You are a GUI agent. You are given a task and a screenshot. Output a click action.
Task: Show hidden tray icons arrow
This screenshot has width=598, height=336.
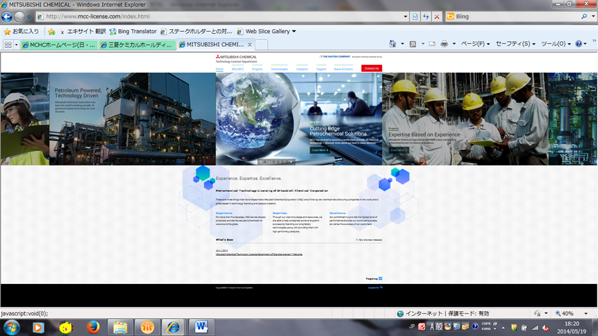click(503, 328)
